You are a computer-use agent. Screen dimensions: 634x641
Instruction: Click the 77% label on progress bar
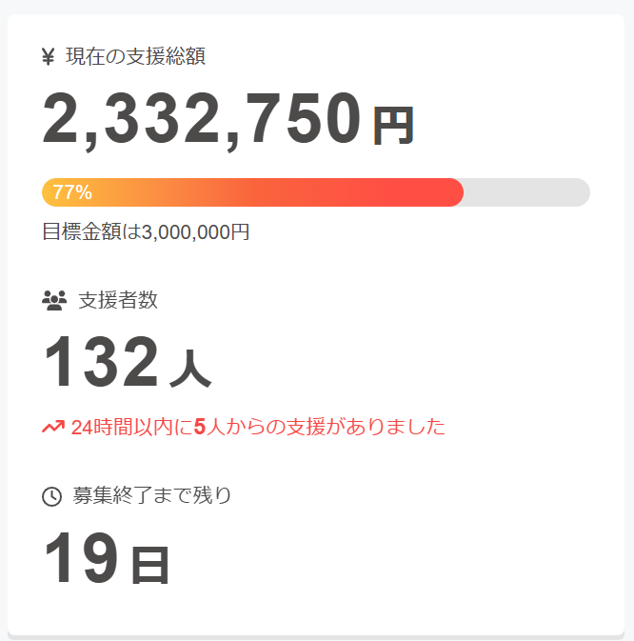click(x=72, y=192)
